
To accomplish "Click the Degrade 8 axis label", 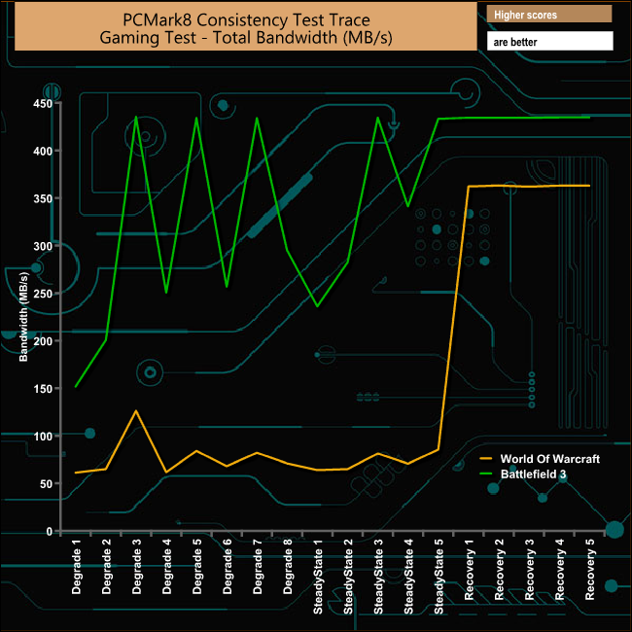I will [x=288, y=567].
